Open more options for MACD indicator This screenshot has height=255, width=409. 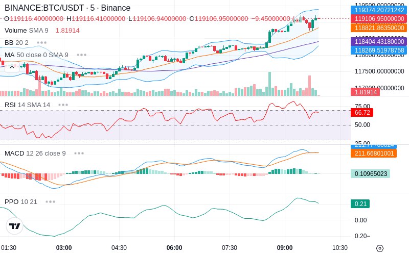(79, 154)
